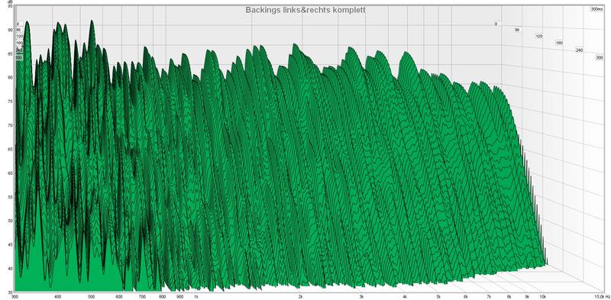Select the 65 value on the dB axis
Image resolution: width=611 pixels, height=300 pixels.
click(x=11, y=149)
